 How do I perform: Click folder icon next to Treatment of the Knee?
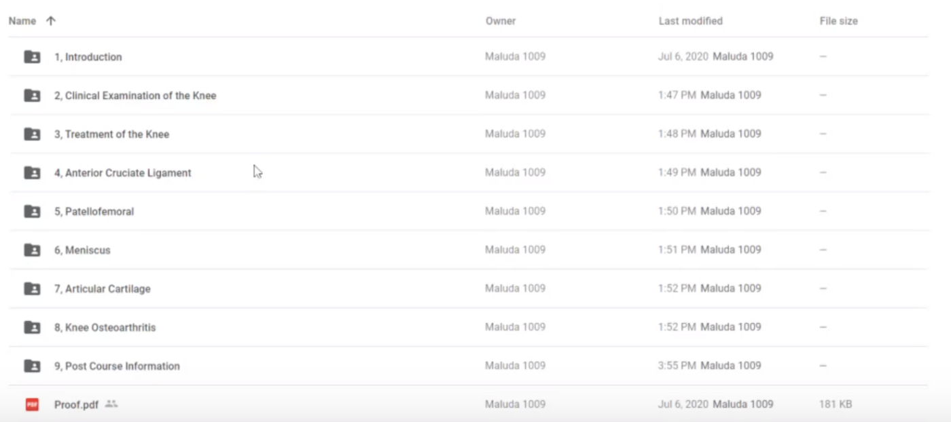[32, 134]
